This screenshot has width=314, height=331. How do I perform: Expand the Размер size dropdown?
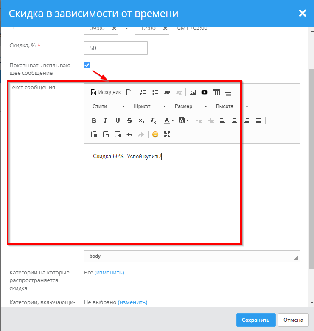pyautogui.click(x=191, y=106)
